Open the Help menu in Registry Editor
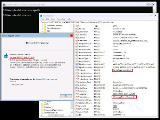 (x=69, y=19)
